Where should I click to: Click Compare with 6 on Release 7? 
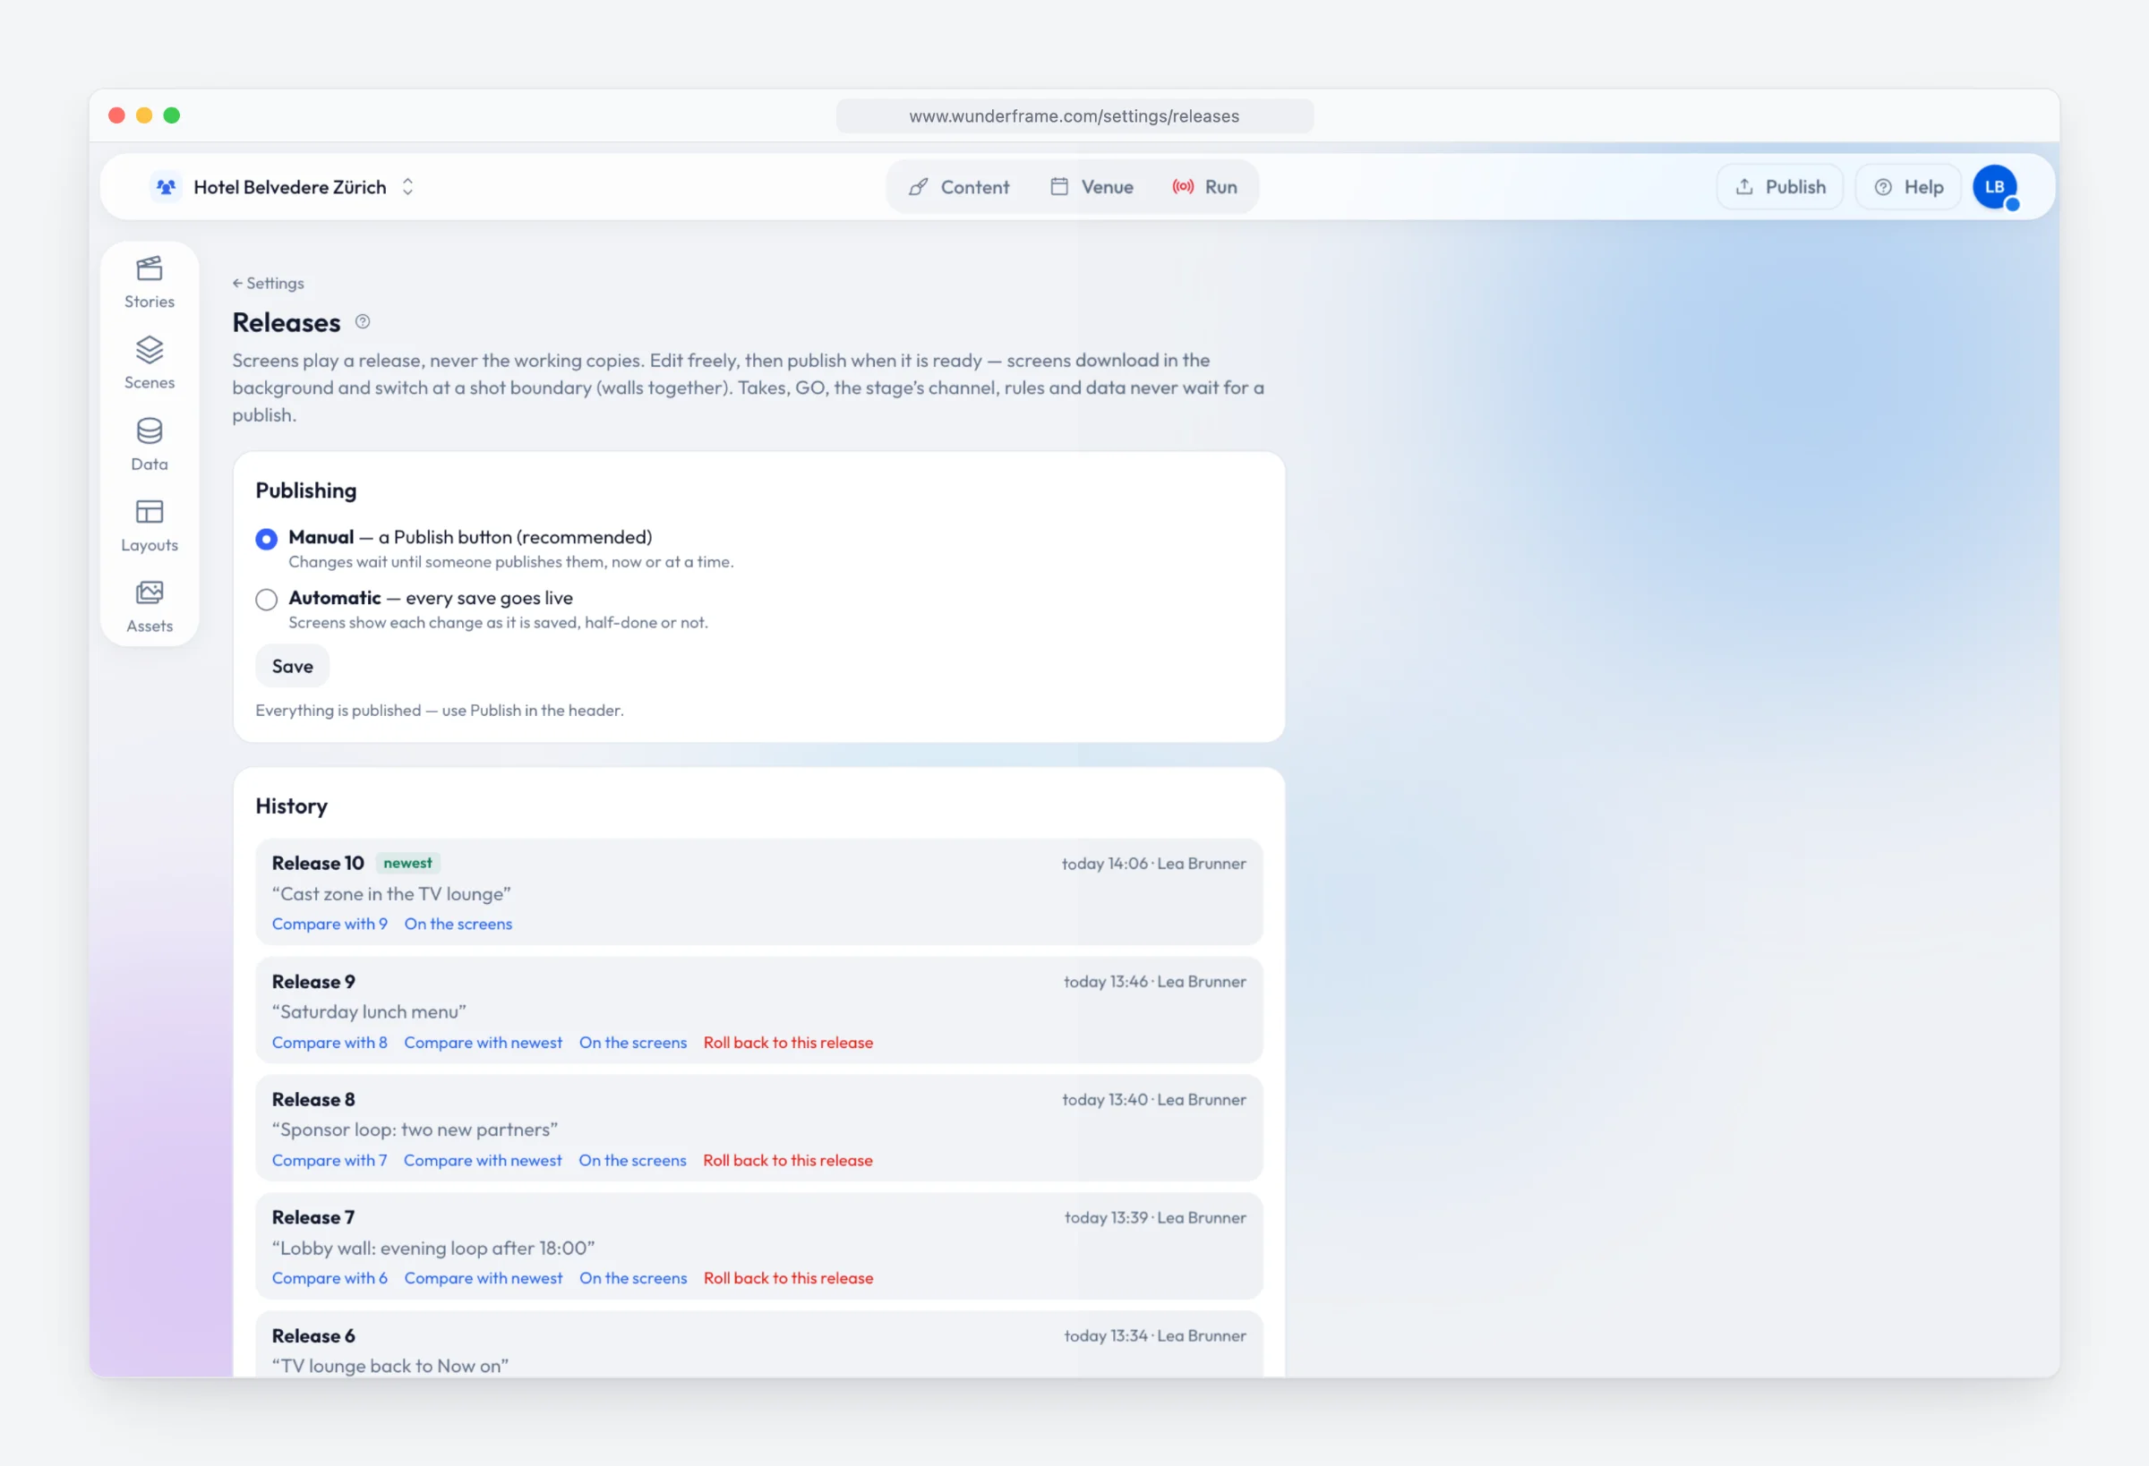click(330, 1277)
